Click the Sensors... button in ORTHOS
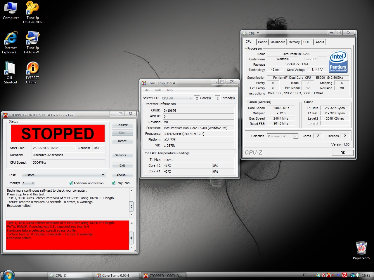Viewport: 374px width, 280px height. pos(122,155)
